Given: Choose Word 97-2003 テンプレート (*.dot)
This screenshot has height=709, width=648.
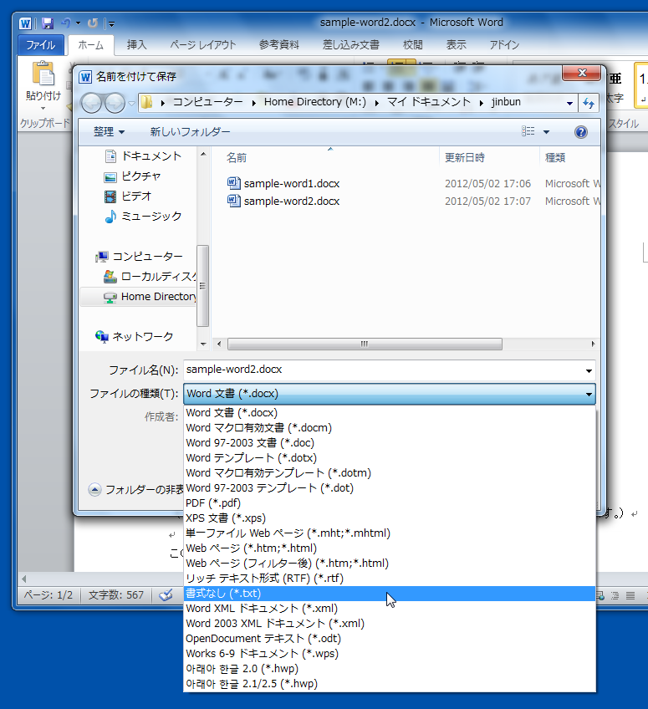Looking at the screenshot, I should click(390, 488).
